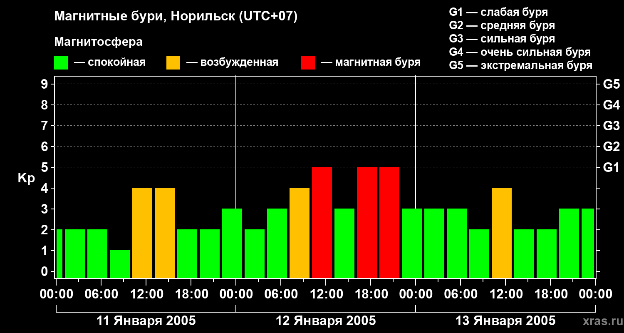Viewport: 624px width, 333px height.
Task: Click the orange bar on 12 Января
Action: [x=300, y=233]
